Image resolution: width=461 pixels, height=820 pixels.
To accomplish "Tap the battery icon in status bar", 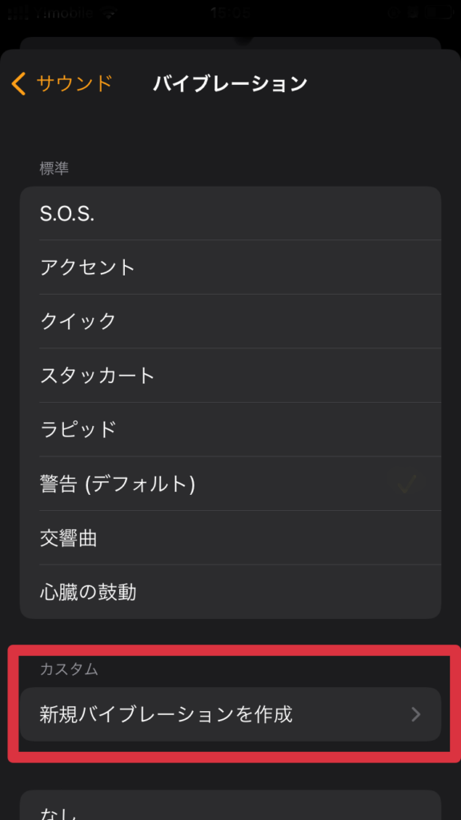I will click(436, 13).
